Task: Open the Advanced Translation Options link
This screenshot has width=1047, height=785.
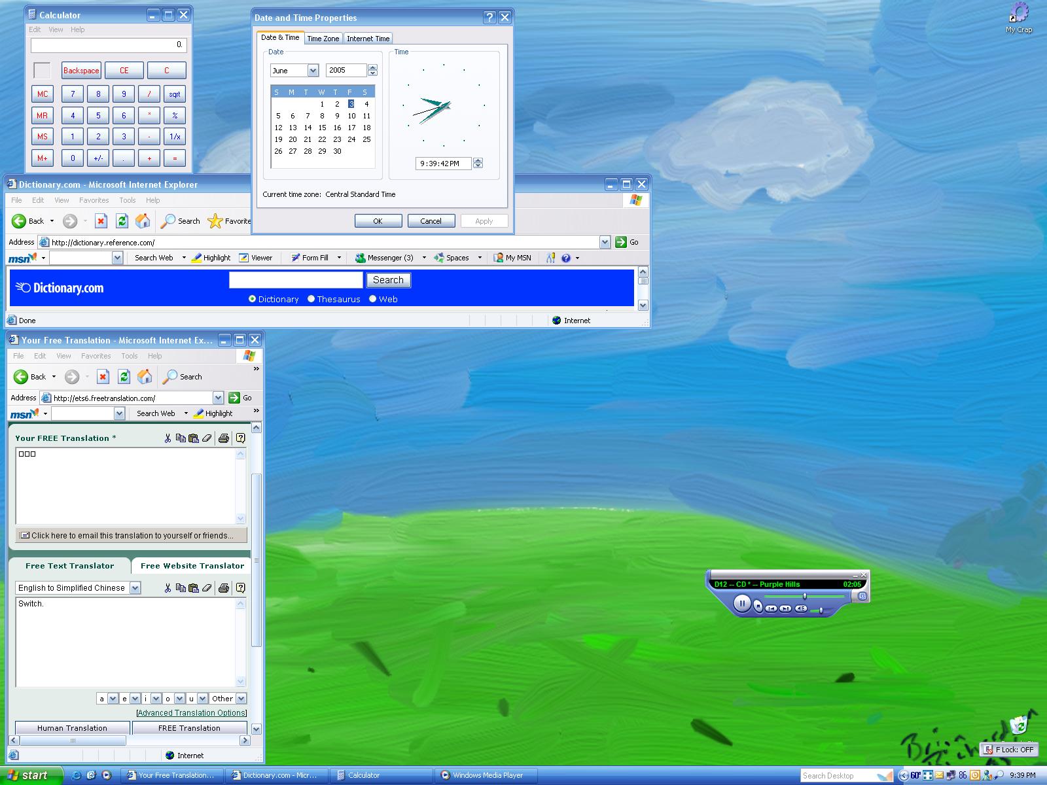Action: coord(192,713)
